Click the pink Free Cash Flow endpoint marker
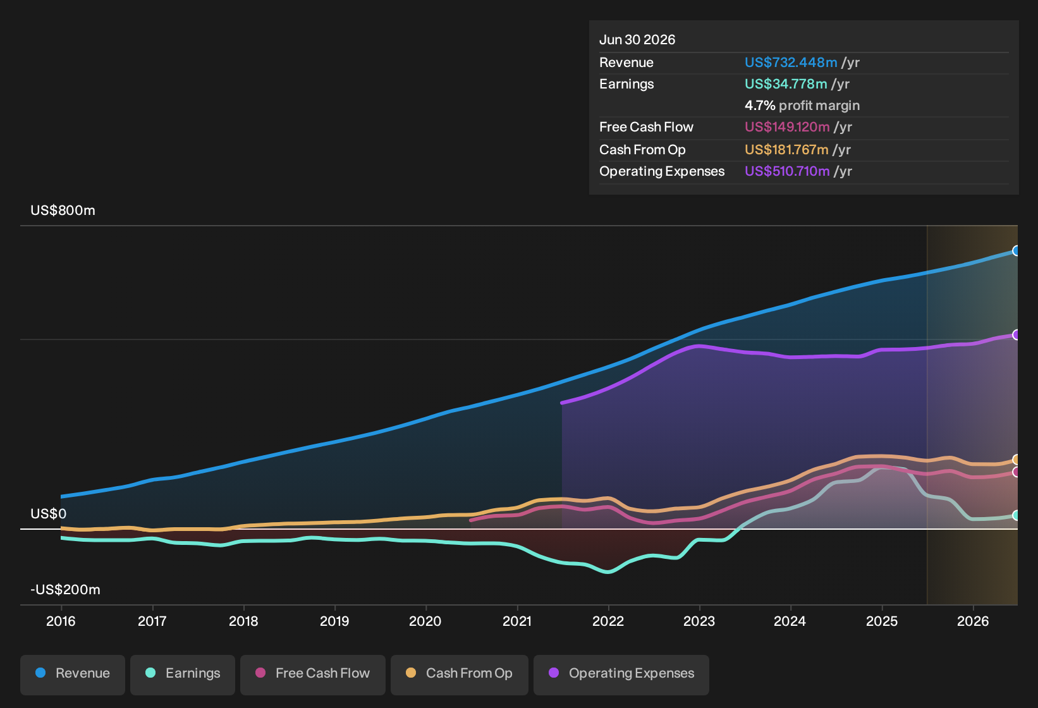The image size is (1038, 708). coord(1016,472)
